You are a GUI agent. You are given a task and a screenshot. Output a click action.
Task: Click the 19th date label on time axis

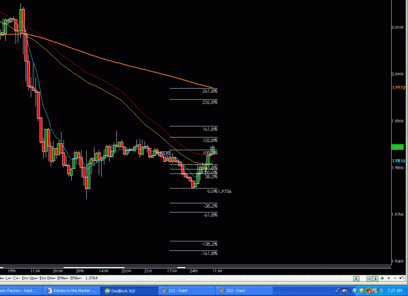click(12, 271)
